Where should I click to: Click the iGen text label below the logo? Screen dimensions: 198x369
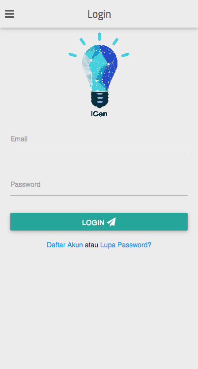99,114
